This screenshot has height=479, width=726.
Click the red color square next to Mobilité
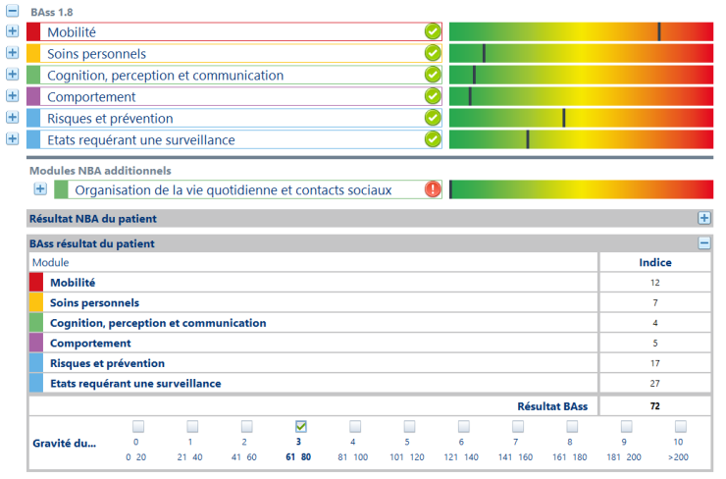(33, 32)
